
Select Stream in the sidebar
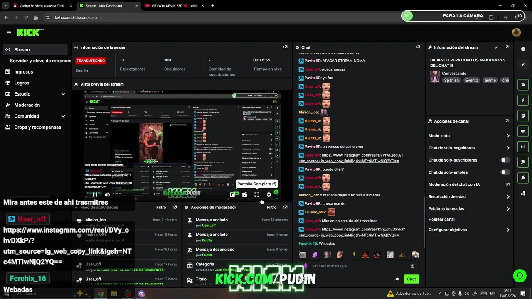(35, 49)
